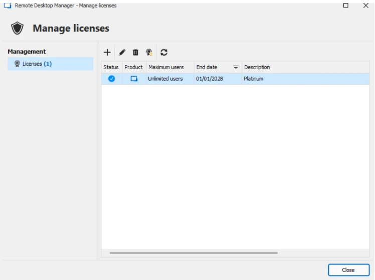Sort by the Maximum users column header
The height and width of the screenshot is (280, 375).
click(166, 67)
